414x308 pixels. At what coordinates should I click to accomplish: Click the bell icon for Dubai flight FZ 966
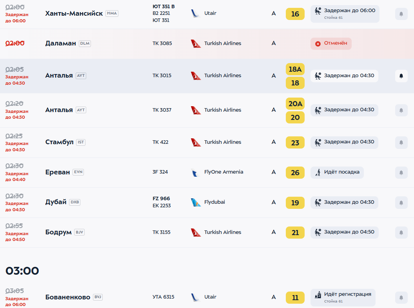point(401,203)
